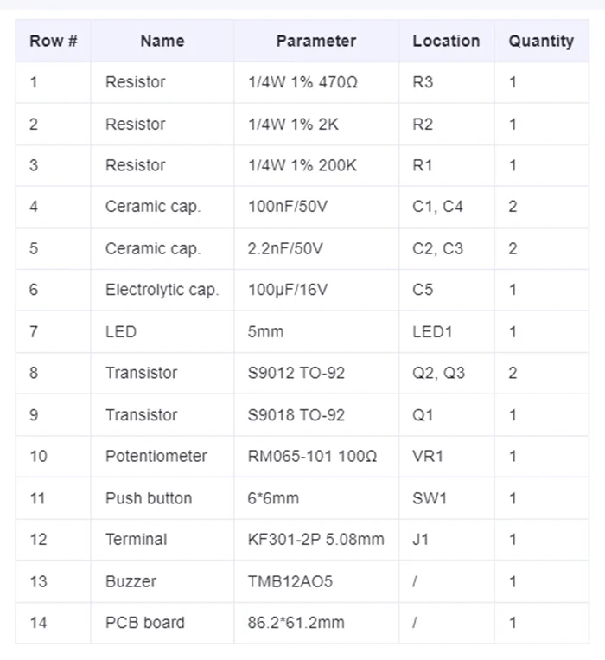Select the LED1 location cell
The image size is (605, 660).
tap(432, 331)
